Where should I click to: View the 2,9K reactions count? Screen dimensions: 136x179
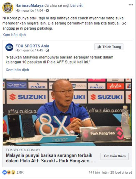20,173
